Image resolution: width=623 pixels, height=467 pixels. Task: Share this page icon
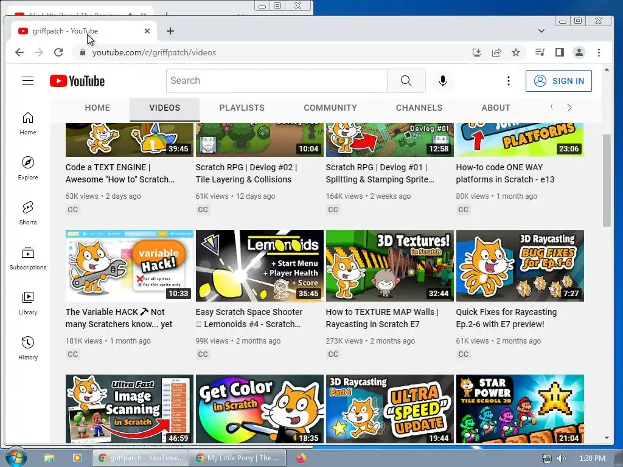click(496, 52)
